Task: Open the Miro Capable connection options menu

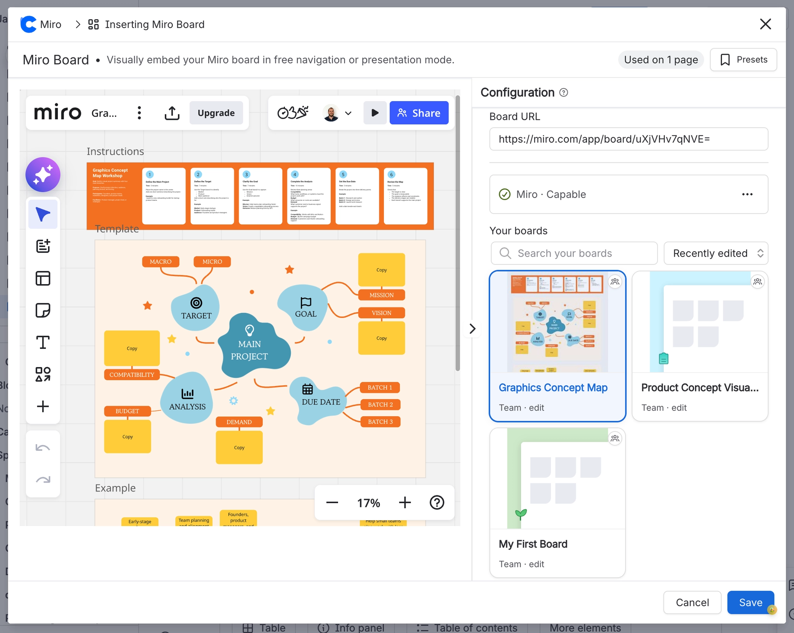Action: point(747,194)
